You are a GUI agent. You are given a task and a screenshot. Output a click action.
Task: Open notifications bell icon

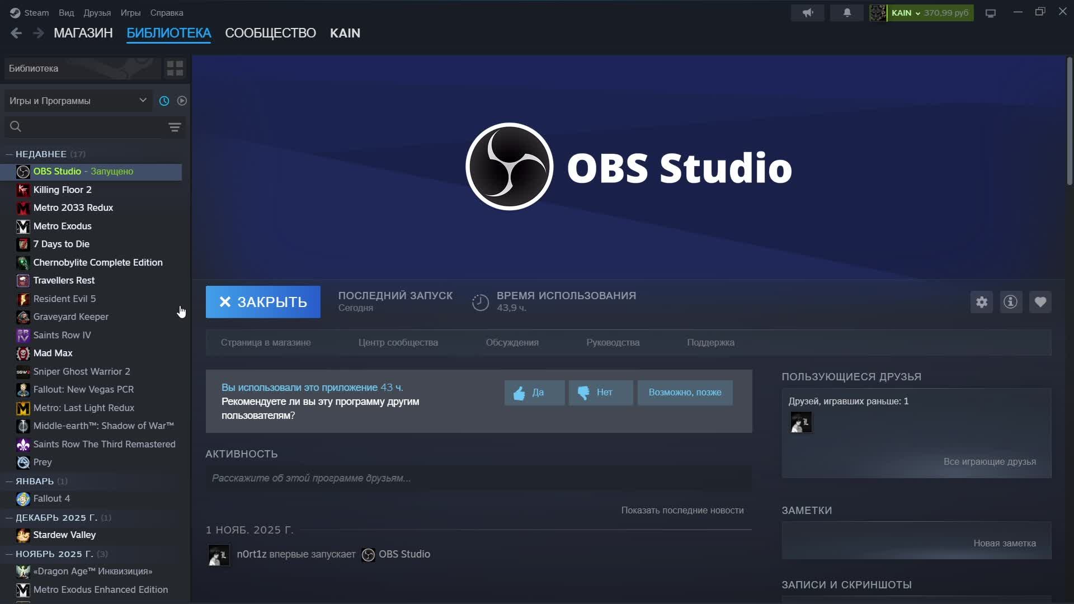pyautogui.click(x=847, y=13)
